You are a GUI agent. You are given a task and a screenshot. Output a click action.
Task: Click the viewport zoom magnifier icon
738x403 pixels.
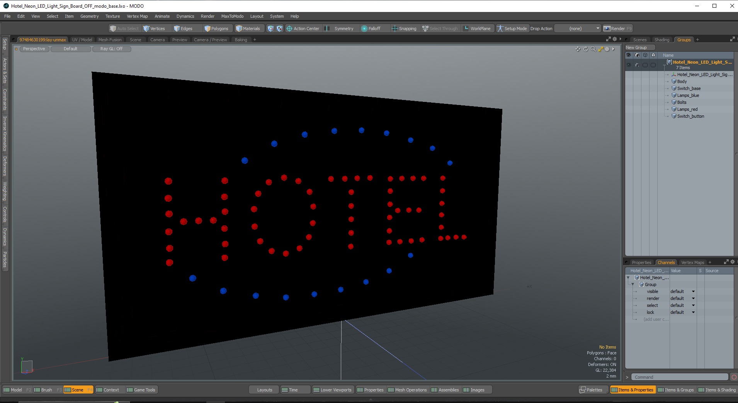point(593,49)
